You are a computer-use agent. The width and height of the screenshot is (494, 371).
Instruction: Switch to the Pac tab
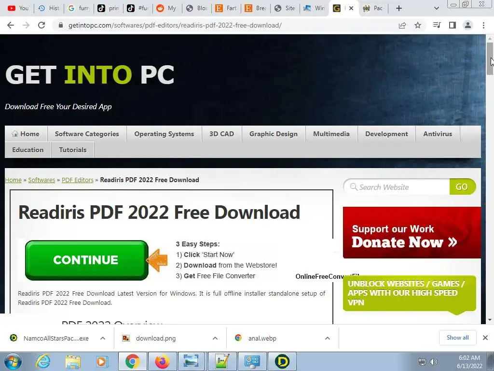[374, 8]
